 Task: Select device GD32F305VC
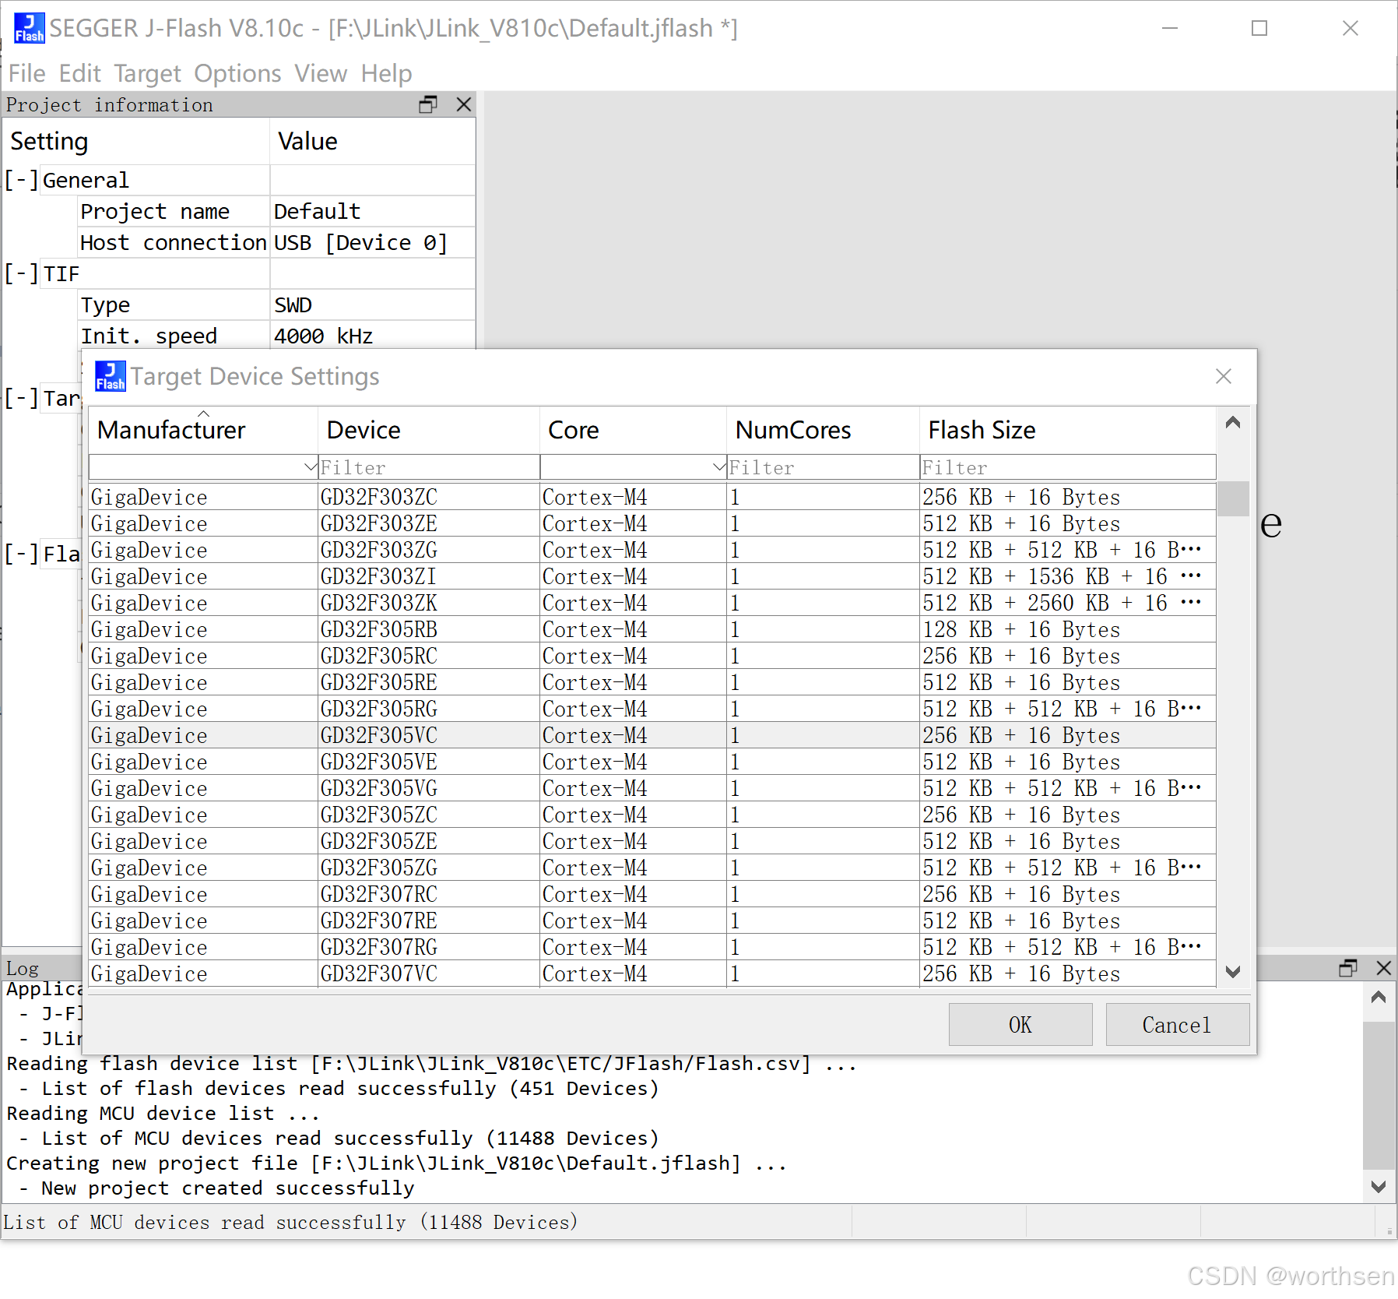pyautogui.click(x=652, y=735)
